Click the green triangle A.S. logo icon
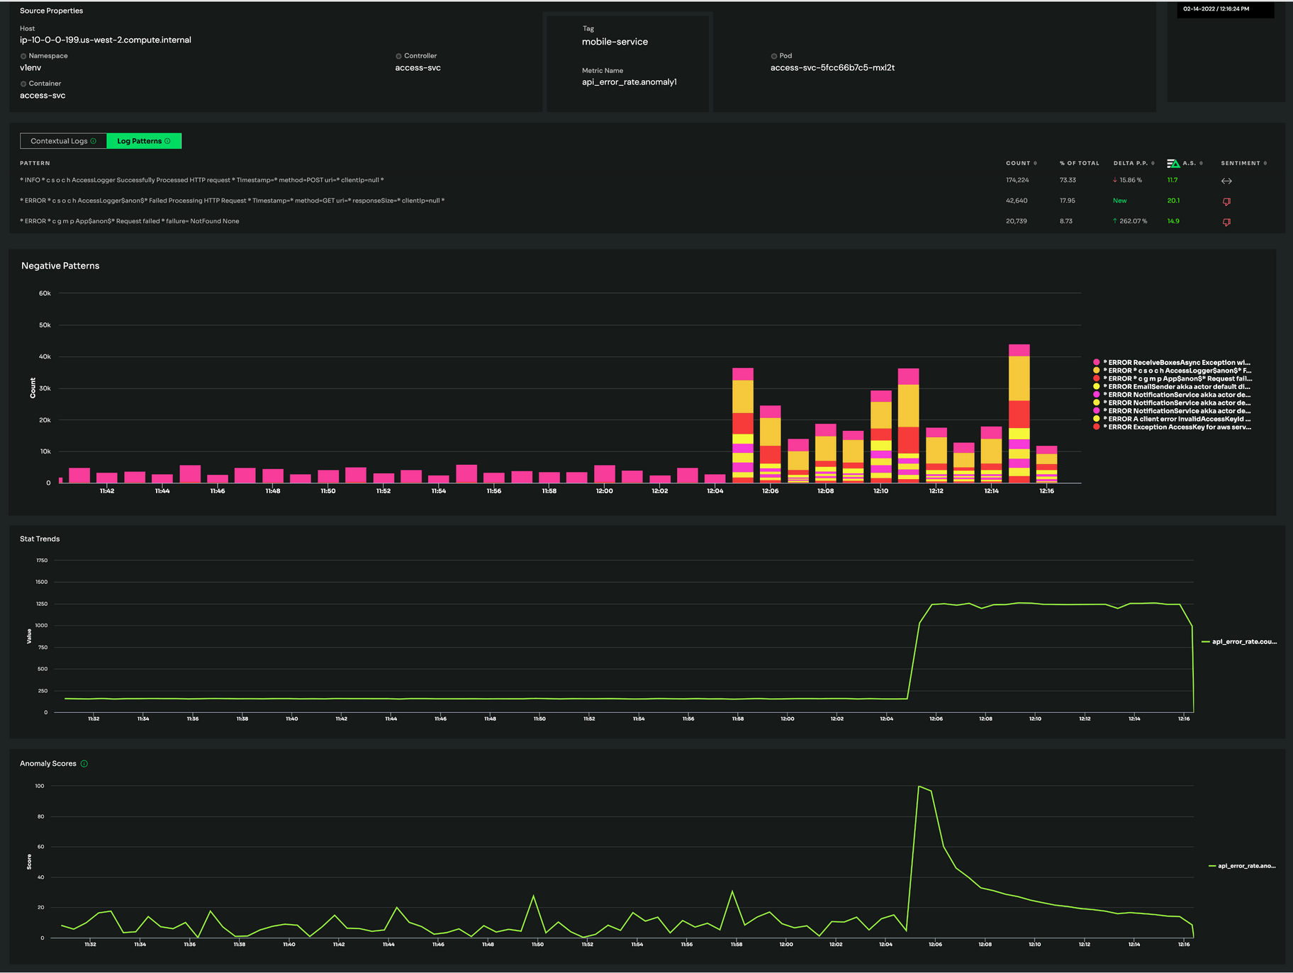This screenshot has height=973, width=1293. click(1173, 164)
